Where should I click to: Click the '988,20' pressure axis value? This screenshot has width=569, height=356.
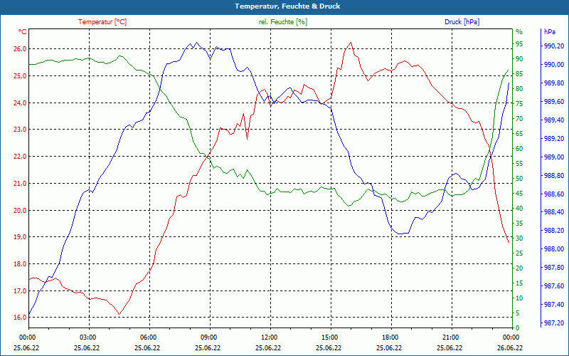tap(554, 231)
